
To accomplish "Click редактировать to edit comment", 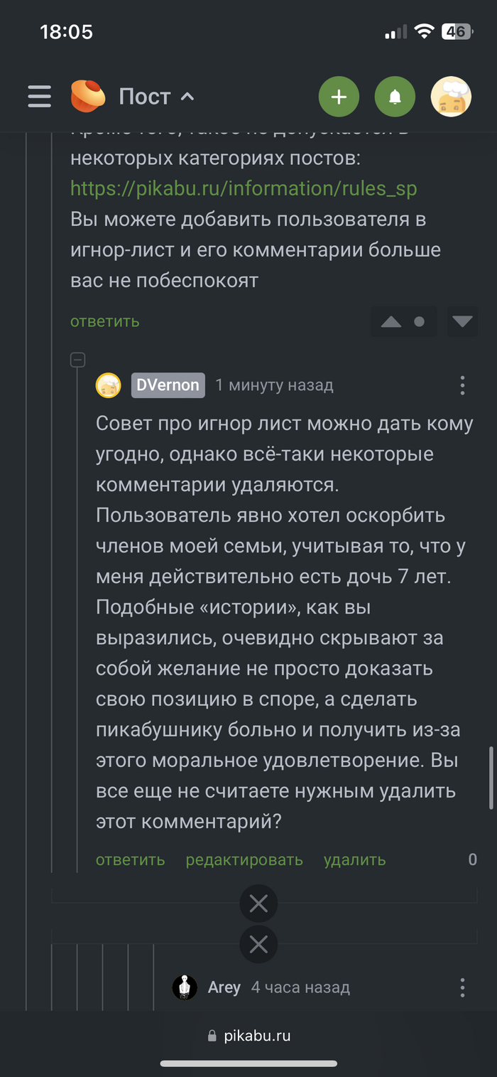I will 244,859.
